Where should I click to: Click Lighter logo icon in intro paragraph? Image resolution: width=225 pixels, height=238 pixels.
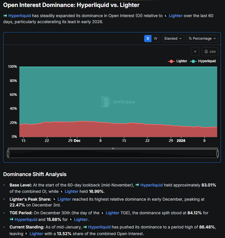[166, 16]
